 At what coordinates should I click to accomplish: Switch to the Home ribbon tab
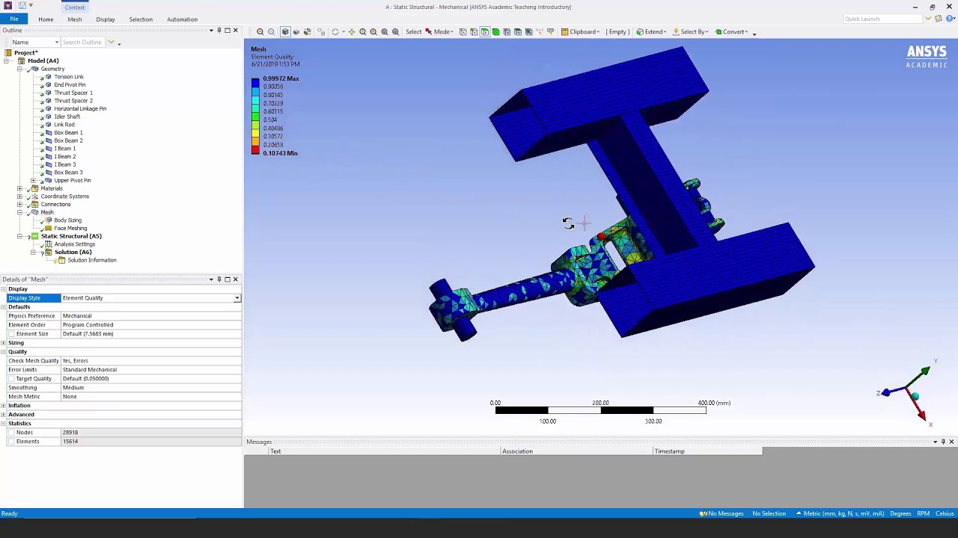coord(46,19)
